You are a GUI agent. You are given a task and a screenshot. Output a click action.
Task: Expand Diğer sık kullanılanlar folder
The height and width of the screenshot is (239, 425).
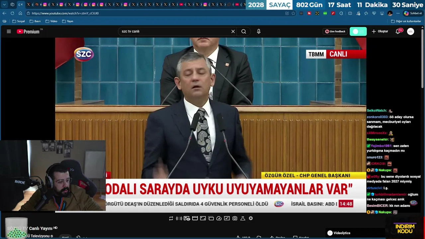click(406, 21)
